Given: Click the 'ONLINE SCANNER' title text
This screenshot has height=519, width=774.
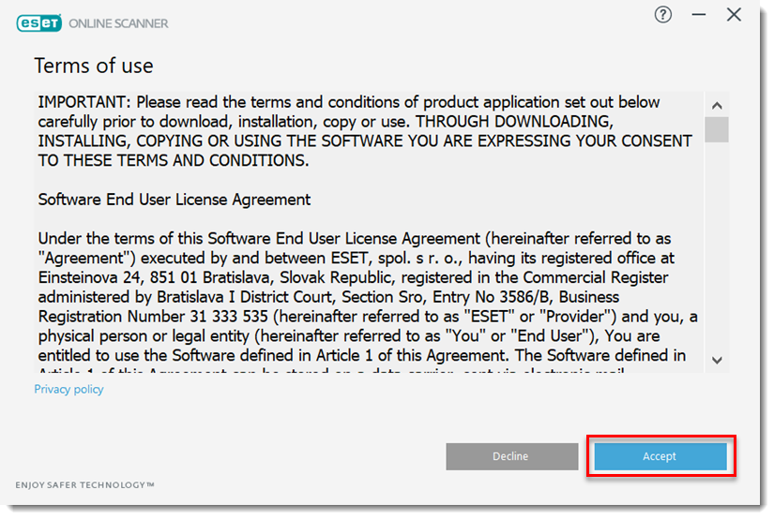Looking at the screenshot, I should tap(118, 23).
